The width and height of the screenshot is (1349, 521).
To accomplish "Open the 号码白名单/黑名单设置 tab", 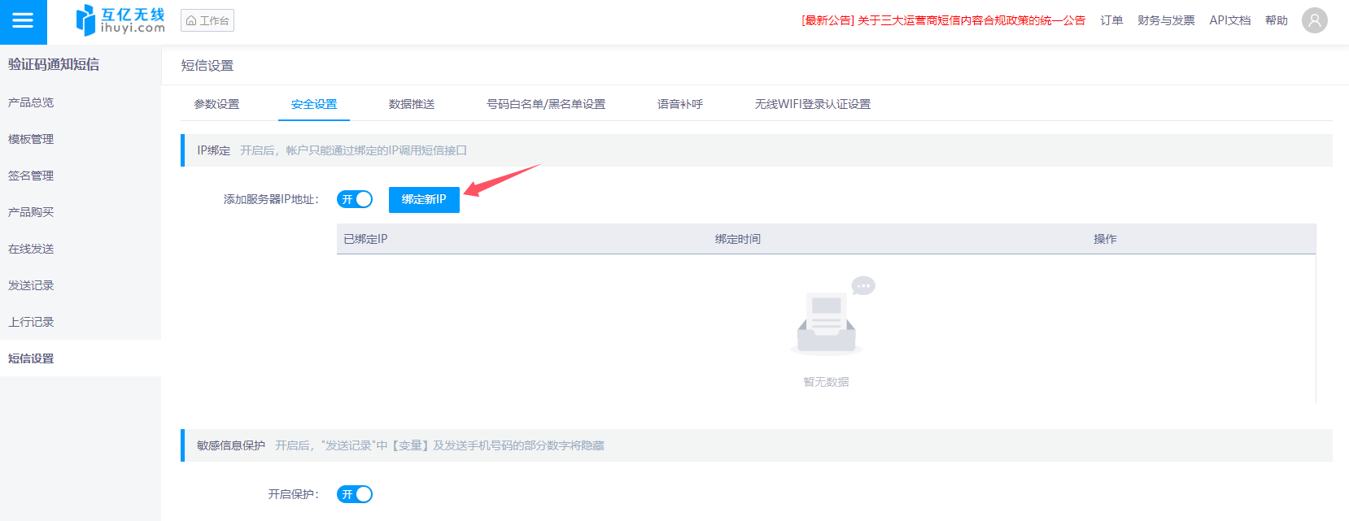I will pyautogui.click(x=546, y=104).
